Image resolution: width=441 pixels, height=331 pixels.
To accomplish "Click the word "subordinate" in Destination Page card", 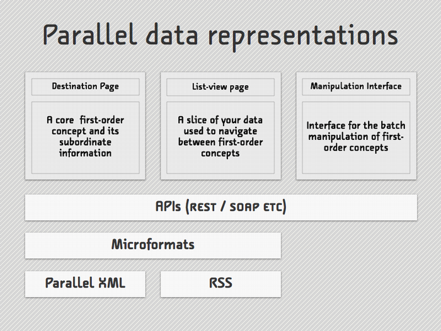I will [85, 142].
